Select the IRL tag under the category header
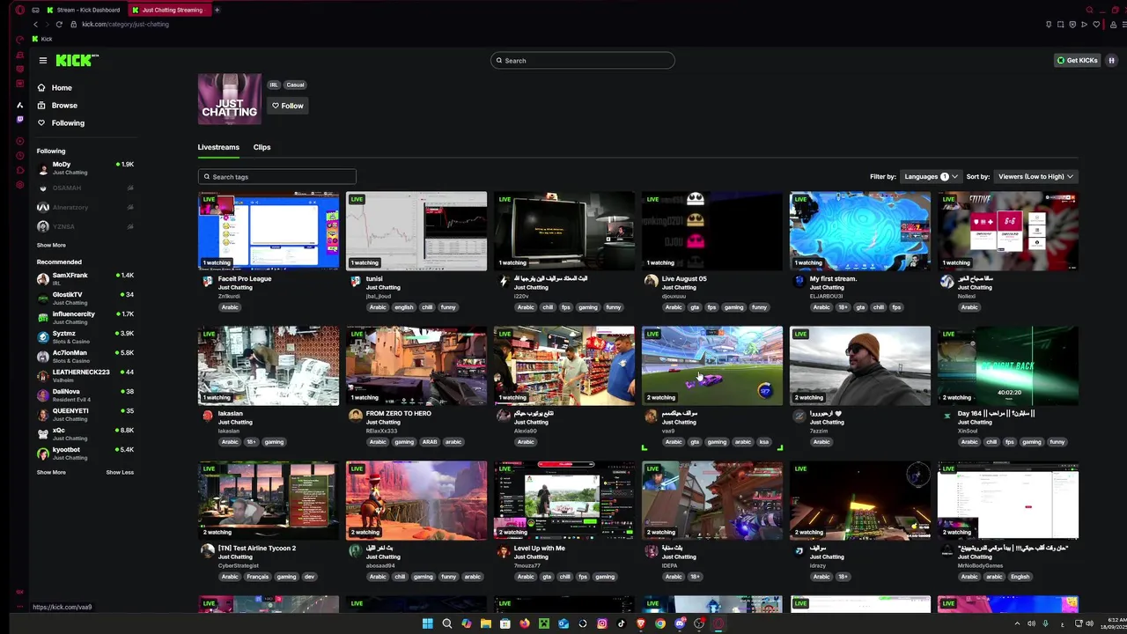1127x634 pixels. pos(274,85)
